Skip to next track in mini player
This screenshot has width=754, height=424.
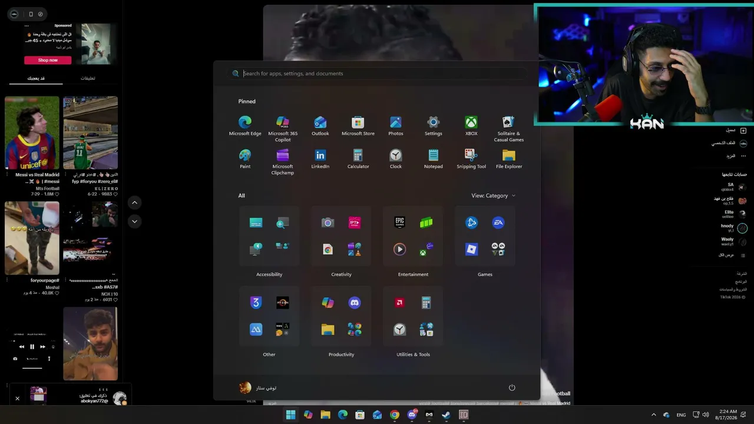(x=42, y=347)
